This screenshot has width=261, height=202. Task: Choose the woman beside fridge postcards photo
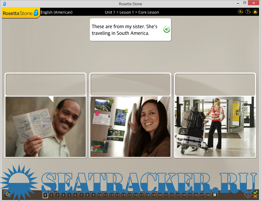[130, 127]
